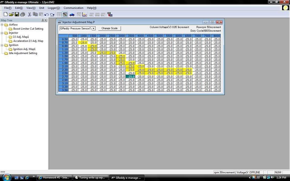
Task: Toggle the Map Tree panel toolbar icon
Action: [65, 15]
